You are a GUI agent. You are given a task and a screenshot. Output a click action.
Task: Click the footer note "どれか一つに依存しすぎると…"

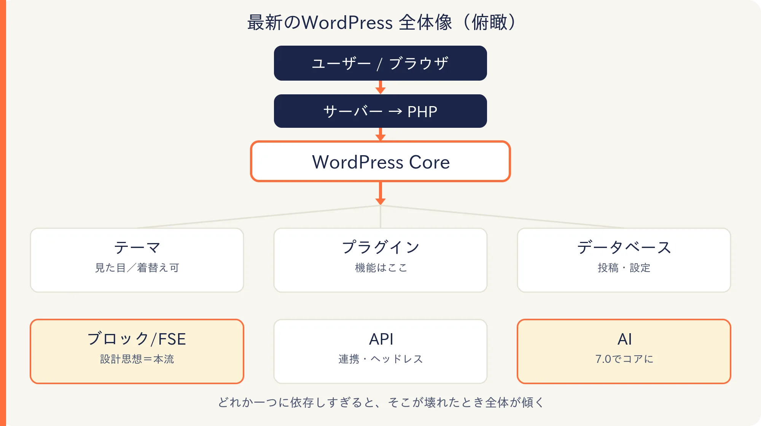[x=381, y=402]
